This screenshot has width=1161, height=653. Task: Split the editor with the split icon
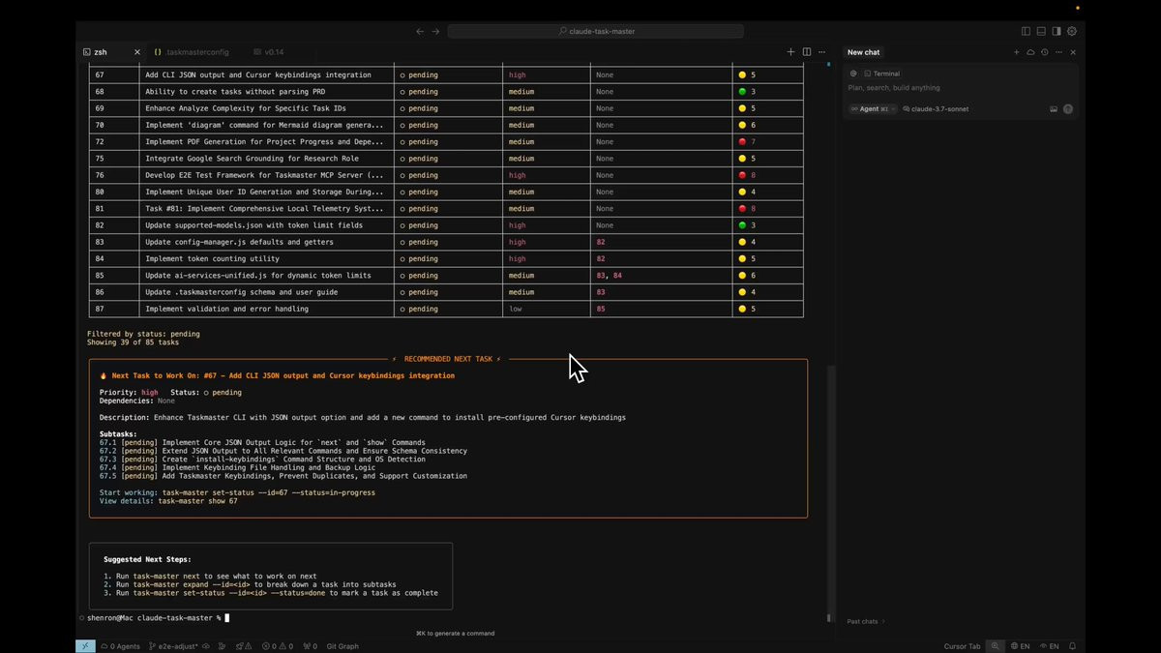click(x=806, y=52)
